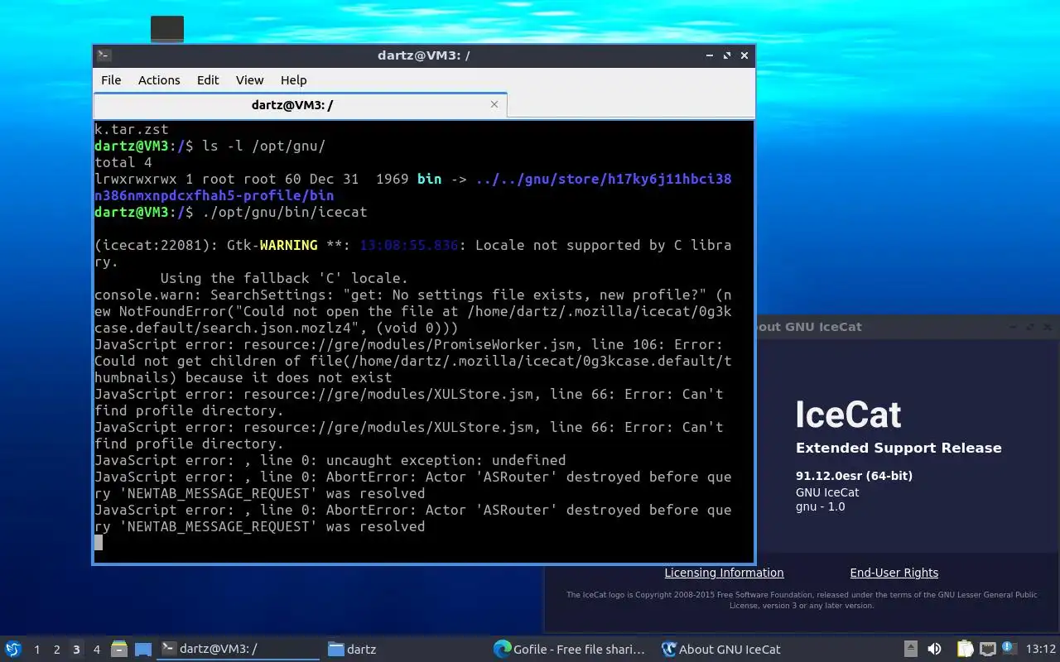The image size is (1060, 662).
Task: Select the dartz@VM3: / terminal tab
Action: tap(300, 105)
